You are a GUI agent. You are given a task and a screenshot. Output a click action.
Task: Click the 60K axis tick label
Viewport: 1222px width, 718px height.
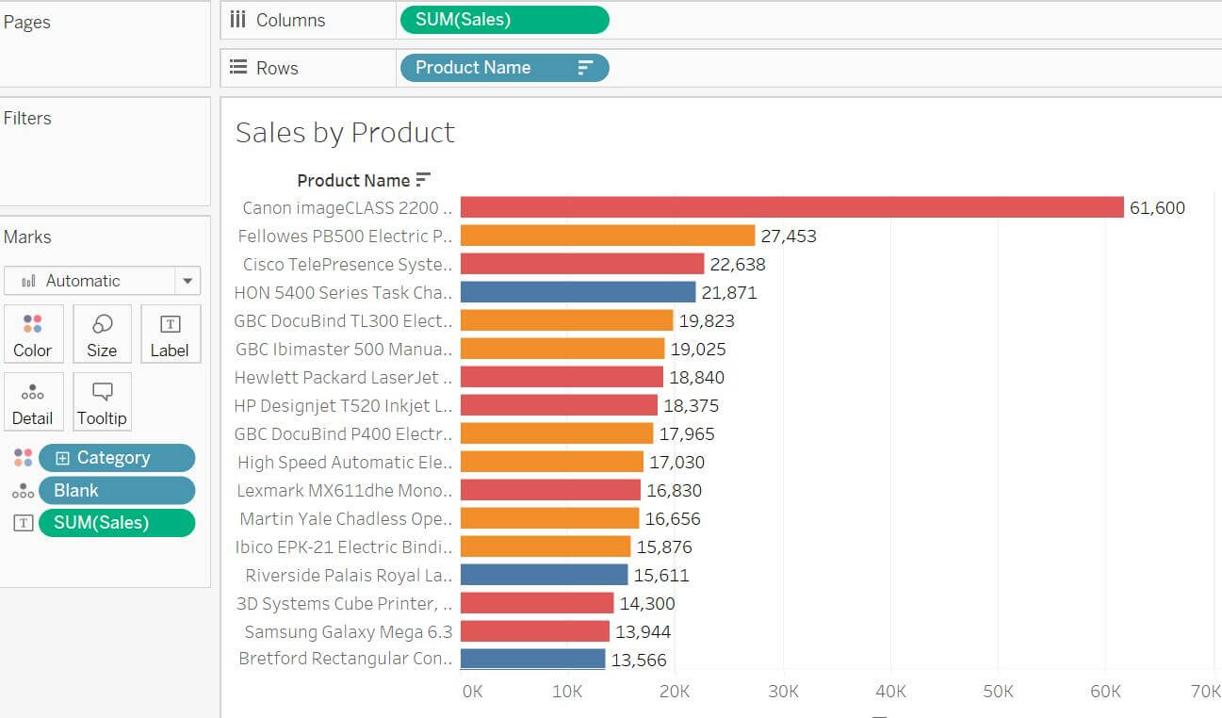pyautogui.click(x=1105, y=692)
